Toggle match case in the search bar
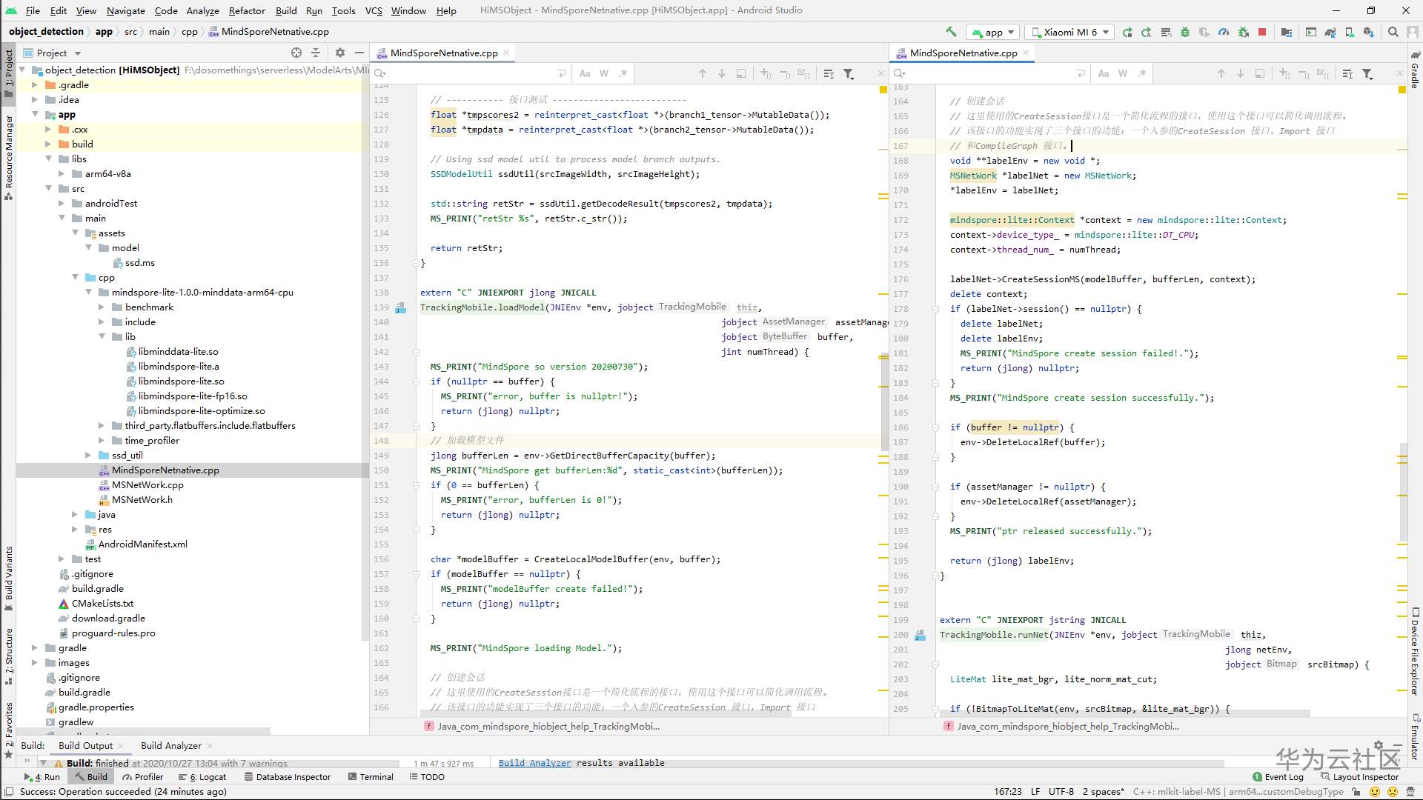Viewport: 1423px width, 800px height. [585, 73]
